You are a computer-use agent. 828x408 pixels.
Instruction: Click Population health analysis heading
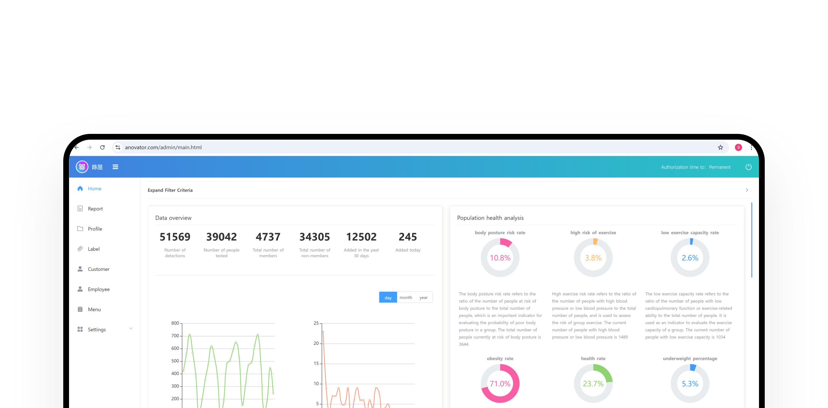[x=490, y=218]
